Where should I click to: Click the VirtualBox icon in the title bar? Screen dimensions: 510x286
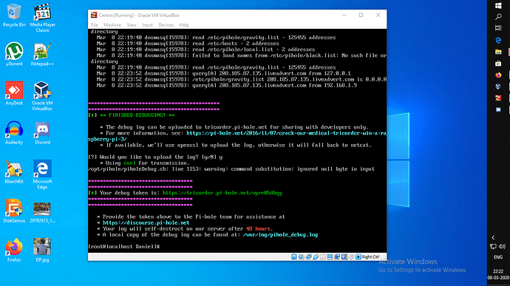tap(94, 15)
